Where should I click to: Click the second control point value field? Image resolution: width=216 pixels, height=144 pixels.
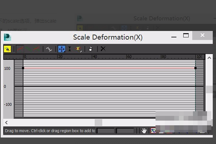tap(125, 131)
